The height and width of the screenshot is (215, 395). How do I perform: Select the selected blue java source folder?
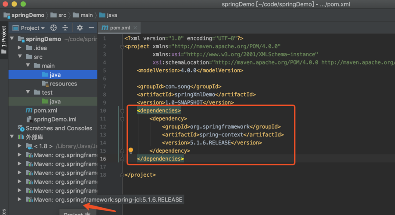53,74
